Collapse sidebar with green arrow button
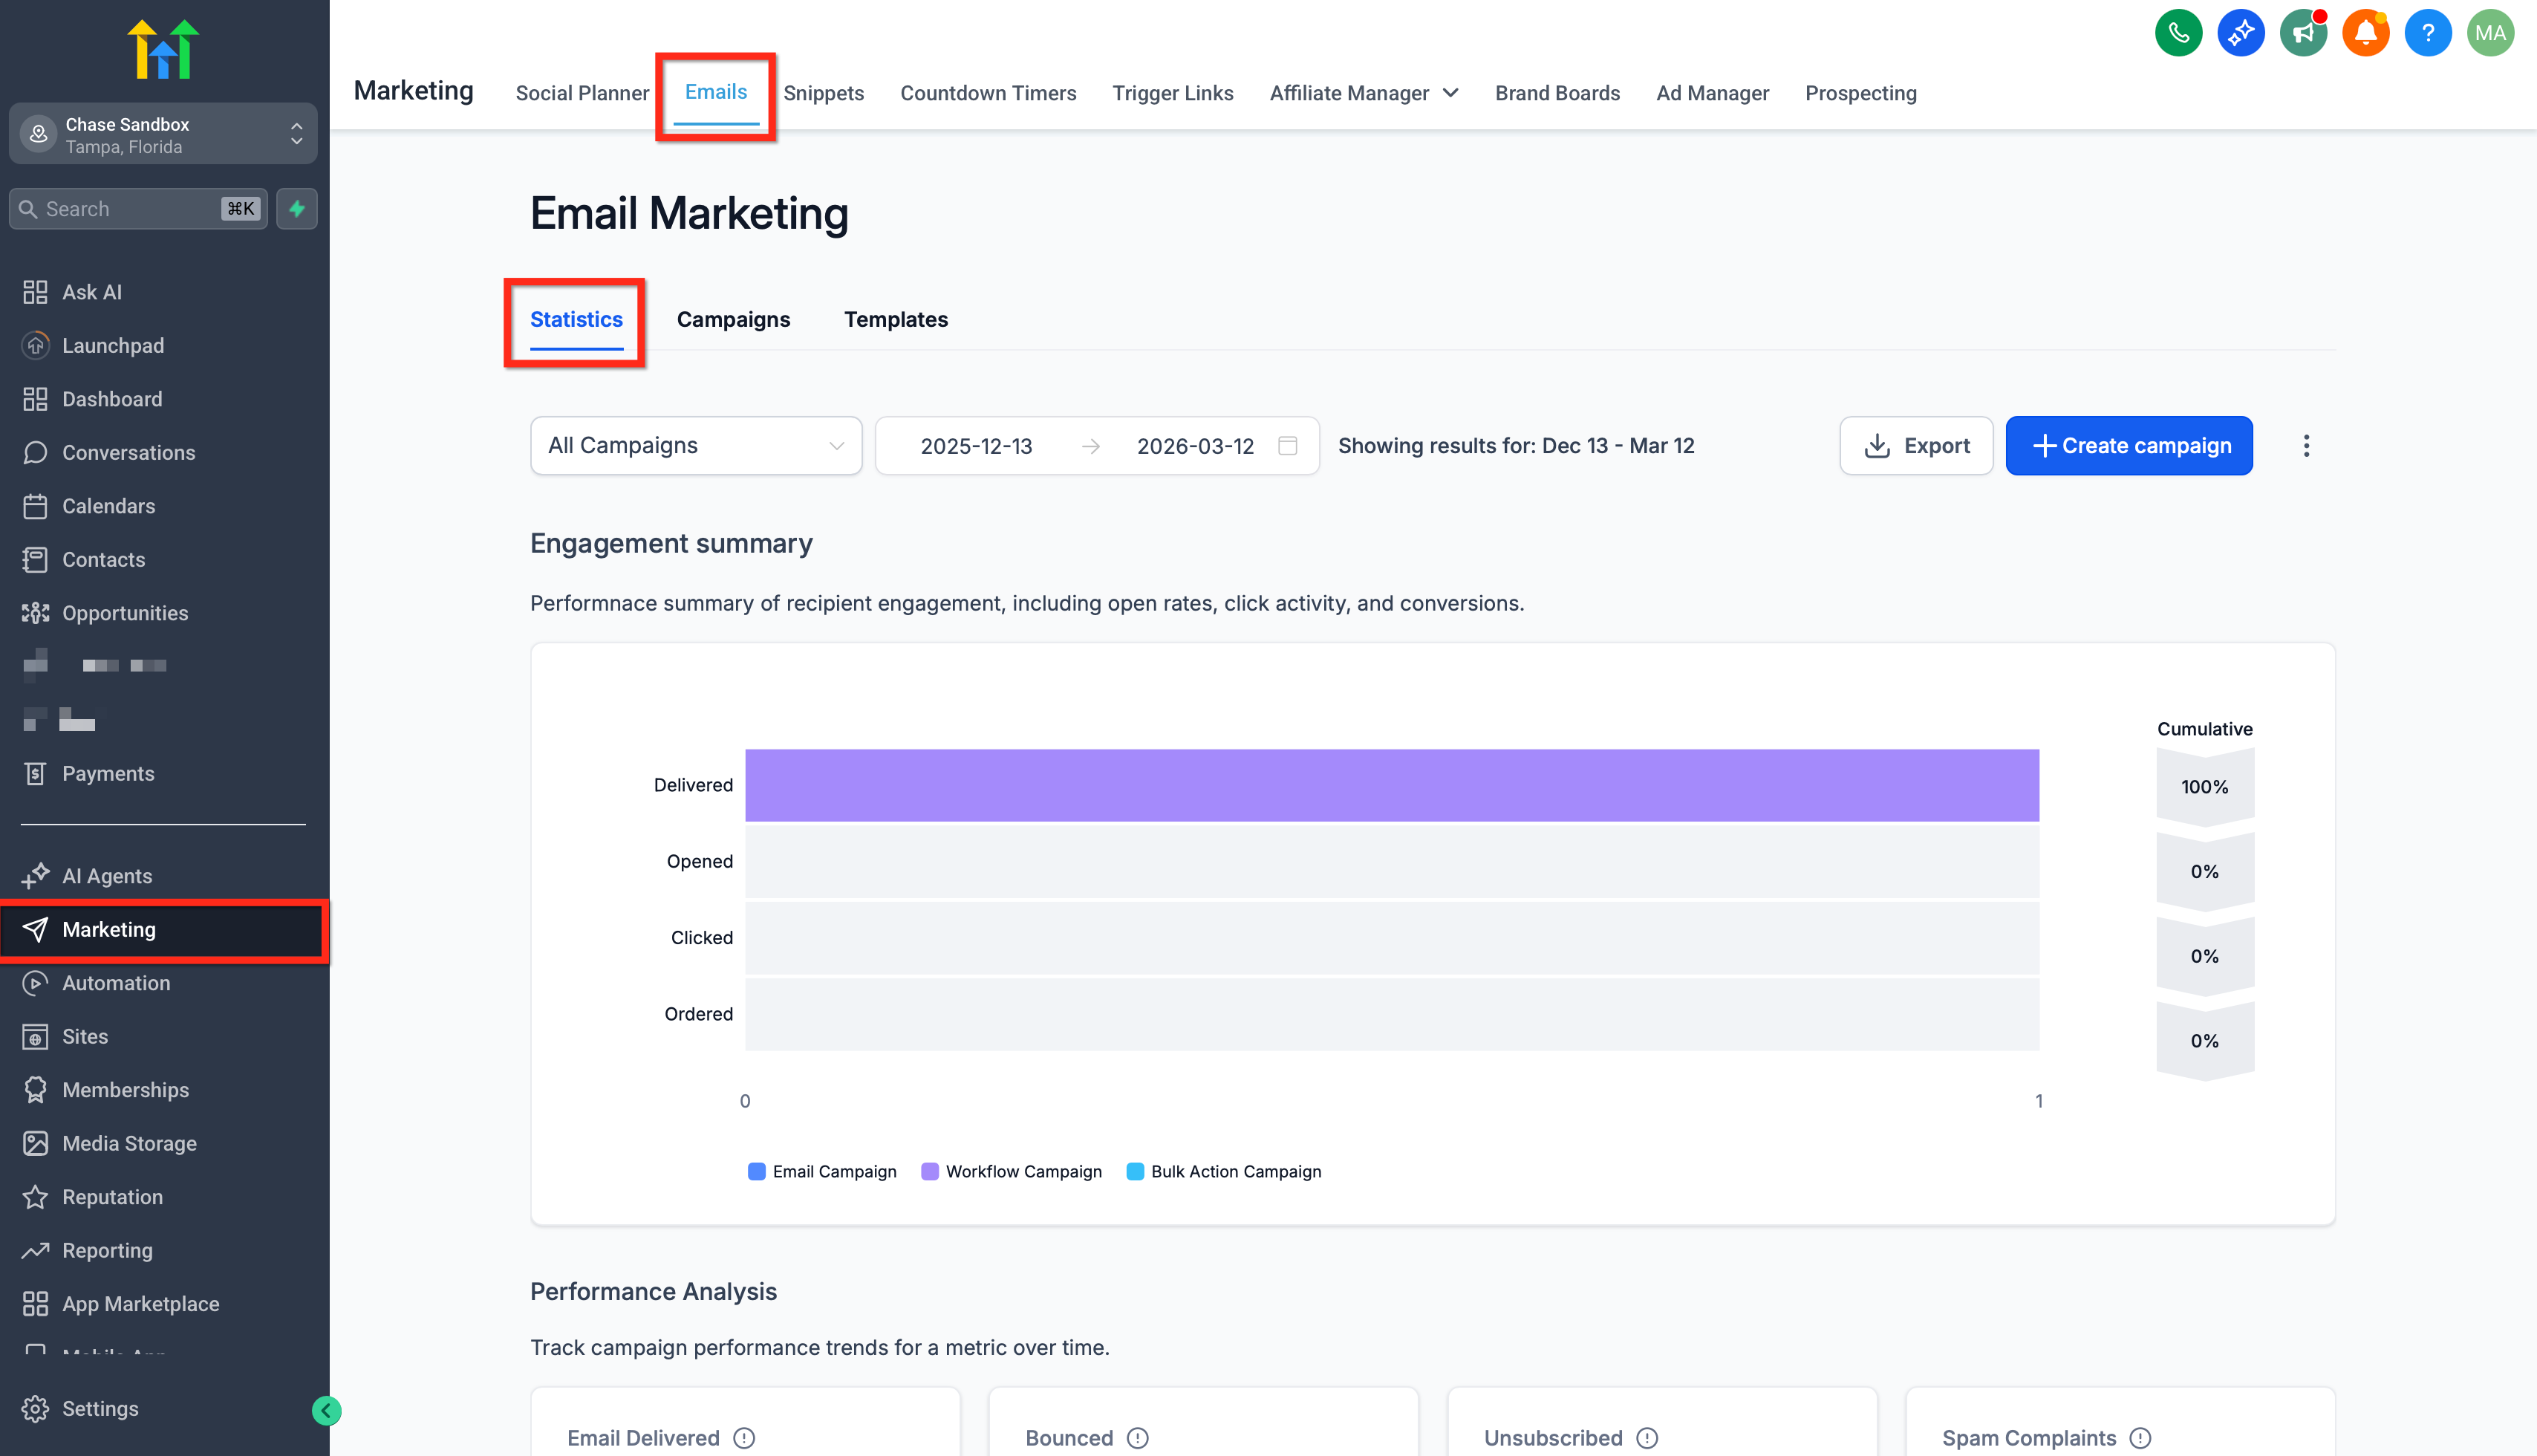Screen dimensions: 2537x1456 click(326, 1410)
